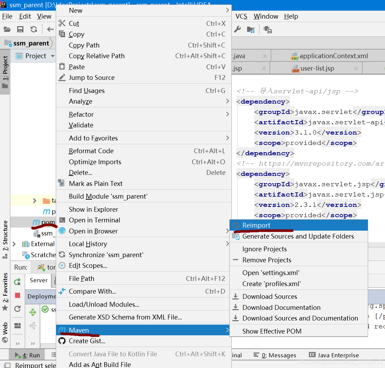Open the Help menu

click(x=291, y=17)
